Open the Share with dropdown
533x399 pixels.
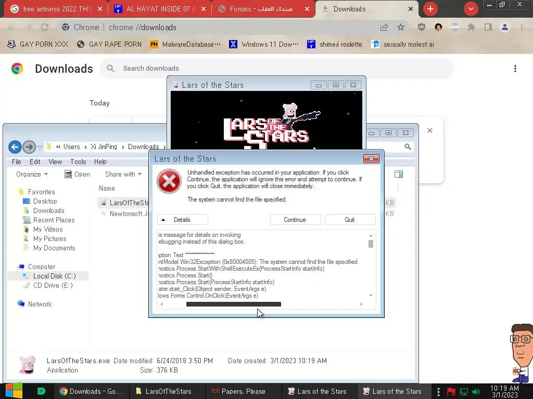[x=123, y=174]
